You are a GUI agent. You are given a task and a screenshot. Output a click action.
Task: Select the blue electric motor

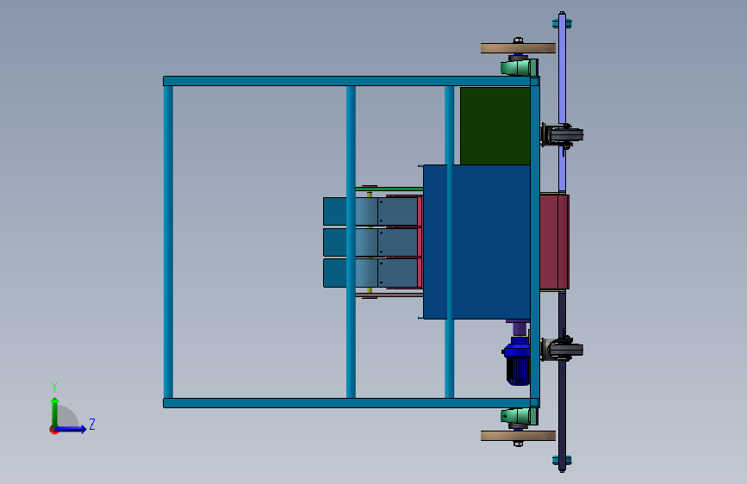click(517, 361)
